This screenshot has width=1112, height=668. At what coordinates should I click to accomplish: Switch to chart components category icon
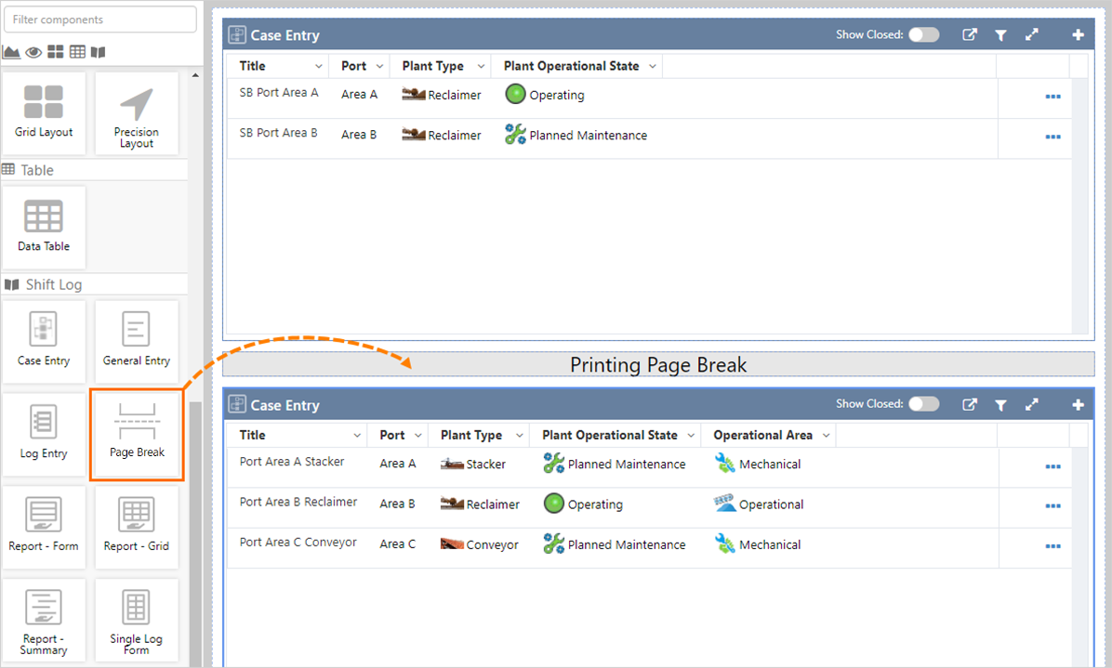[x=12, y=52]
